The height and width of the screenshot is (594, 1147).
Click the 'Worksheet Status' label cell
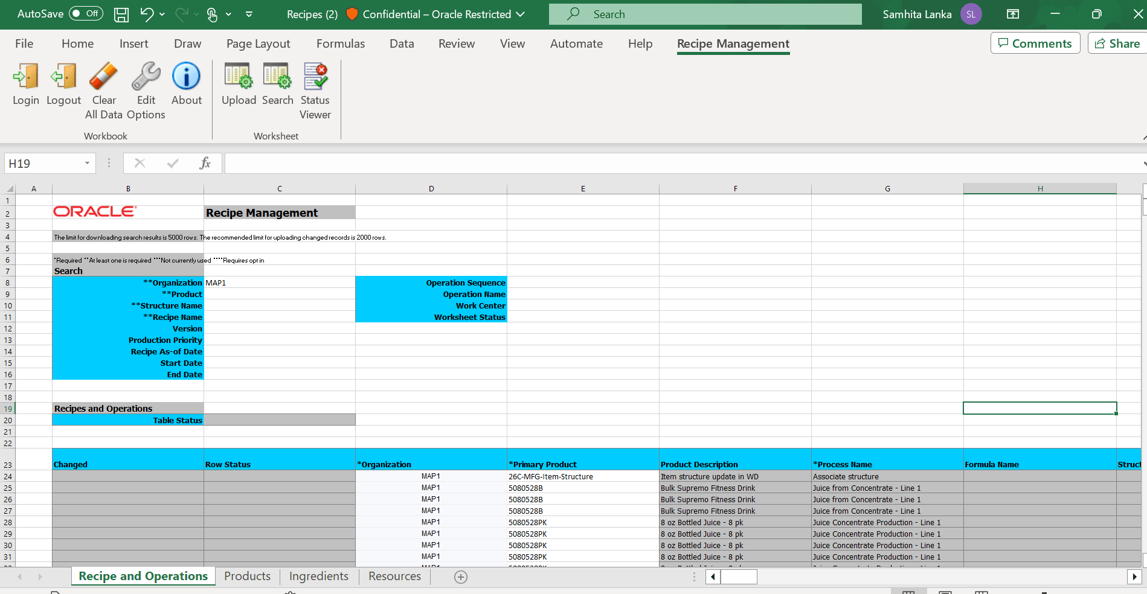click(431, 317)
